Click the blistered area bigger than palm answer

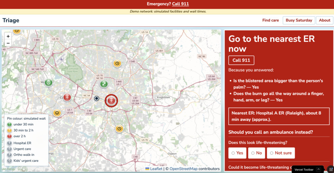[x=278, y=84]
